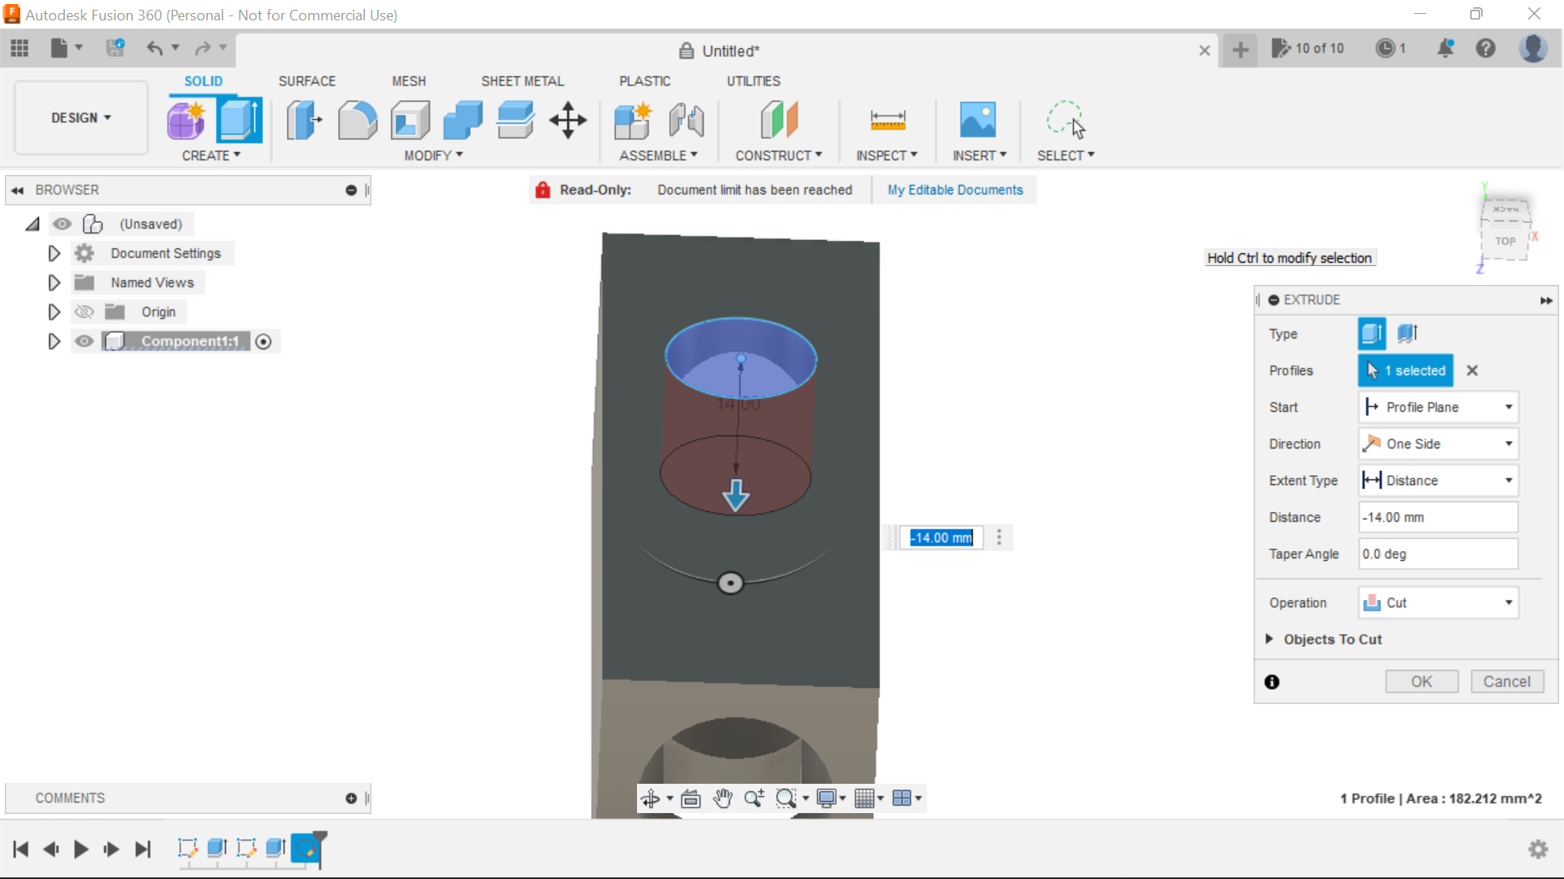Switch to the SHEET METAL tab
1564x879 pixels.
click(x=522, y=81)
